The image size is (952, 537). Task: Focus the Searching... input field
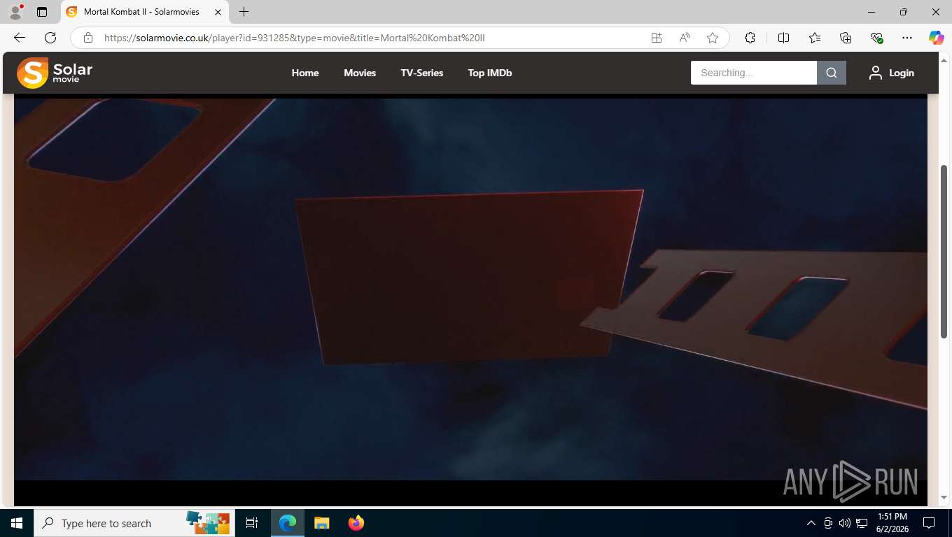pyautogui.click(x=754, y=73)
